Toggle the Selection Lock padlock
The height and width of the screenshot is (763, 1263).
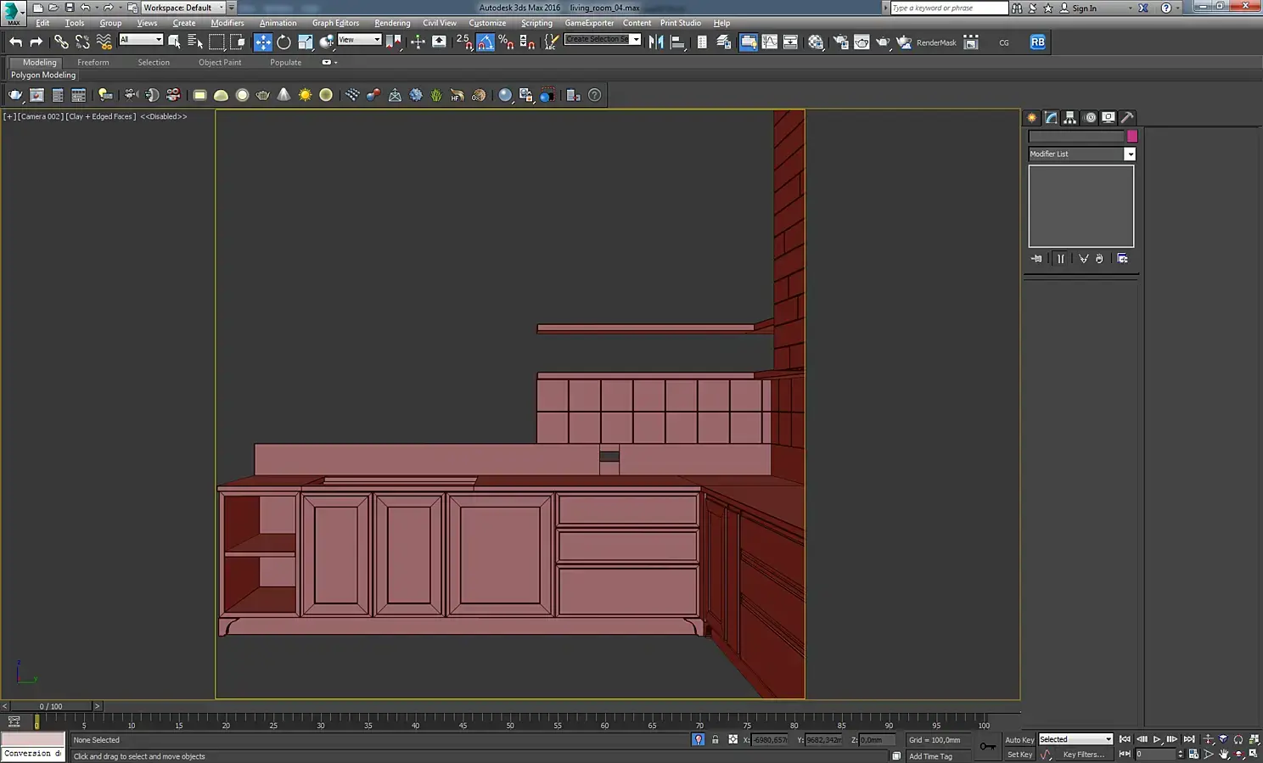[715, 739]
